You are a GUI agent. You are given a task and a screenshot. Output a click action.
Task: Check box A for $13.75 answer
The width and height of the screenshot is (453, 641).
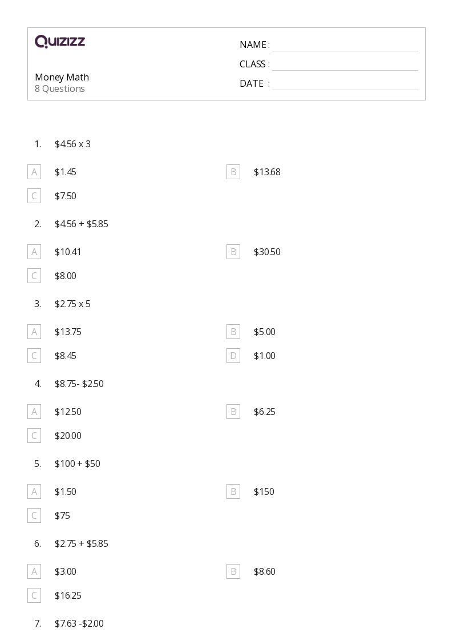[34, 332]
